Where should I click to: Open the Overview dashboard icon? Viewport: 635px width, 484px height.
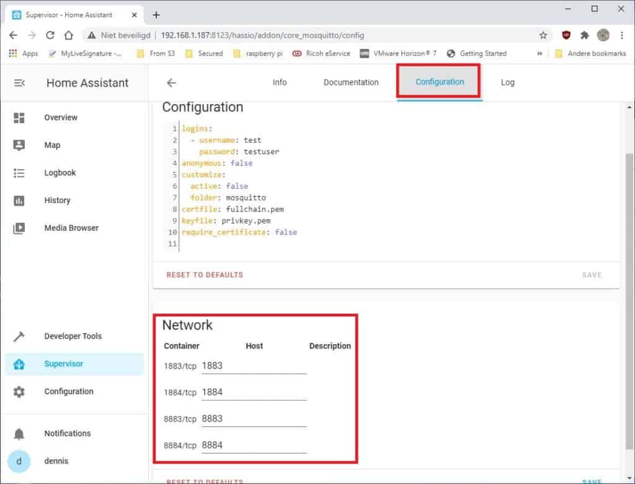point(19,118)
